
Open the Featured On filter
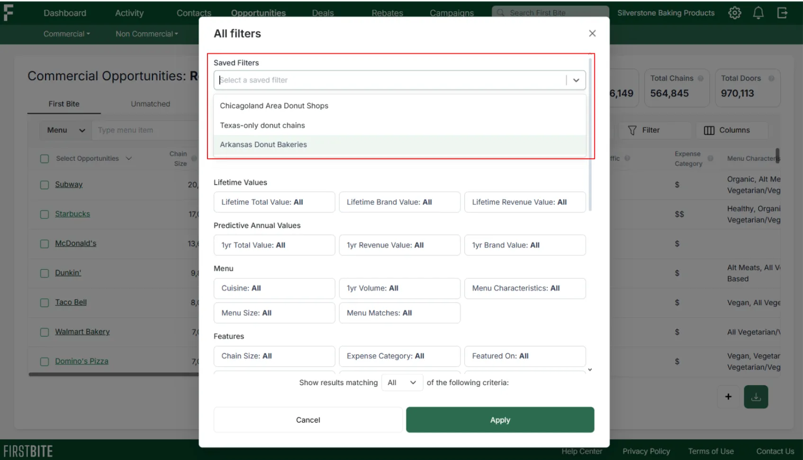pos(525,356)
